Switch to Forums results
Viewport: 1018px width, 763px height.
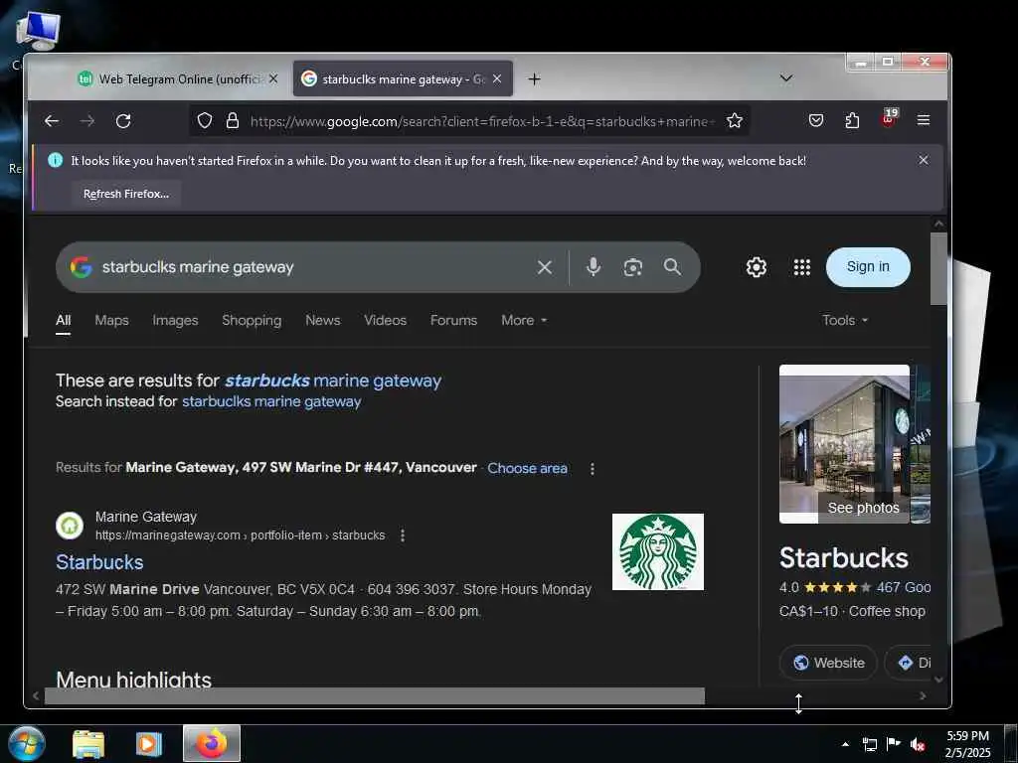[453, 321]
